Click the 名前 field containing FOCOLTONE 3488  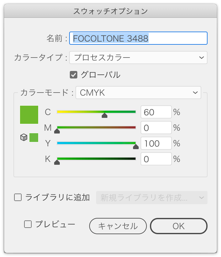coord(138,38)
